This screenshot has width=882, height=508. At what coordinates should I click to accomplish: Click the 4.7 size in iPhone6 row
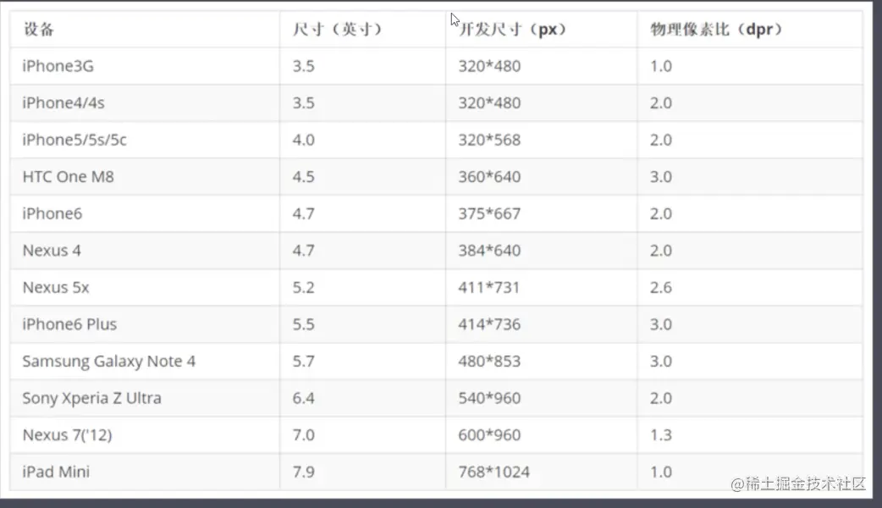click(303, 213)
